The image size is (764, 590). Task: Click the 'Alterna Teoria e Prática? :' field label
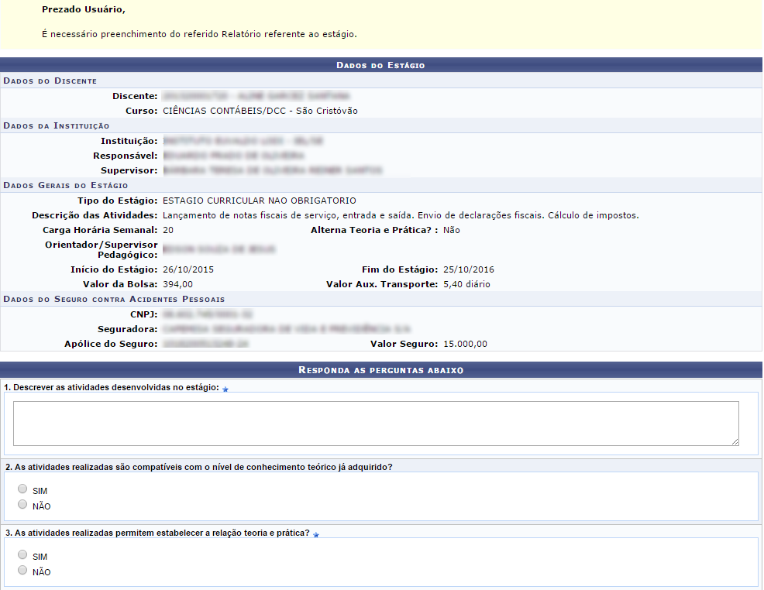click(375, 230)
